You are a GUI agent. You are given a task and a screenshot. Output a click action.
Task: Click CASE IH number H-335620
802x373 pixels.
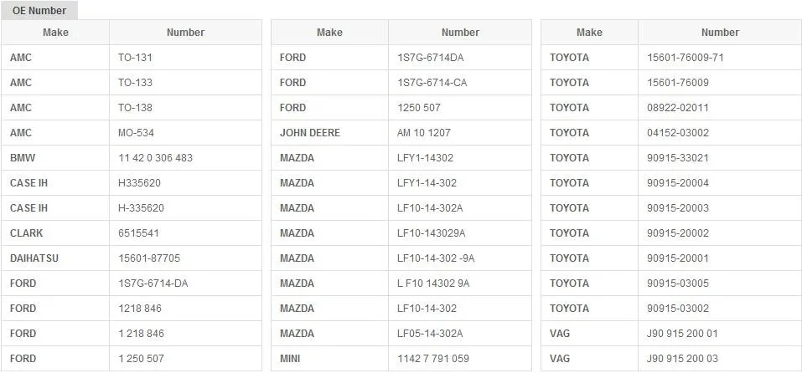[x=185, y=208]
